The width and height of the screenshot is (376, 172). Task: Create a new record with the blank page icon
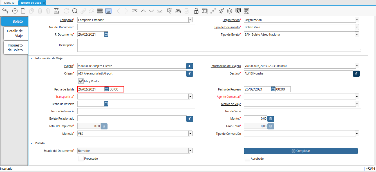pyautogui.click(x=23, y=11)
